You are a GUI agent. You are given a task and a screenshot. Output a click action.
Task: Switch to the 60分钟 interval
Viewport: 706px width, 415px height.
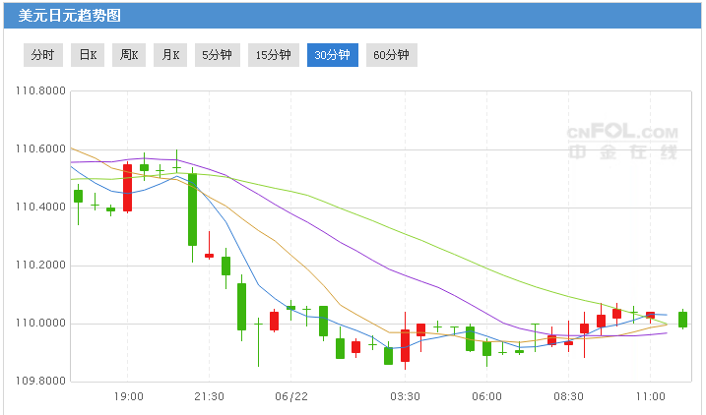point(391,55)
